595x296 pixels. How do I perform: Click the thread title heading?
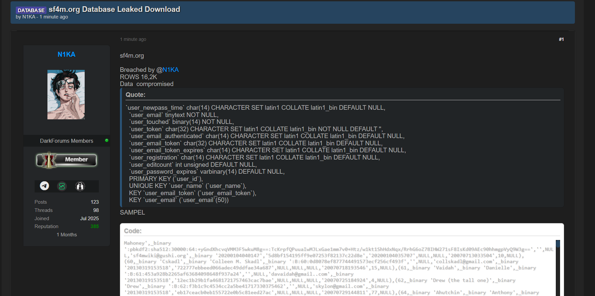(114, 9)
